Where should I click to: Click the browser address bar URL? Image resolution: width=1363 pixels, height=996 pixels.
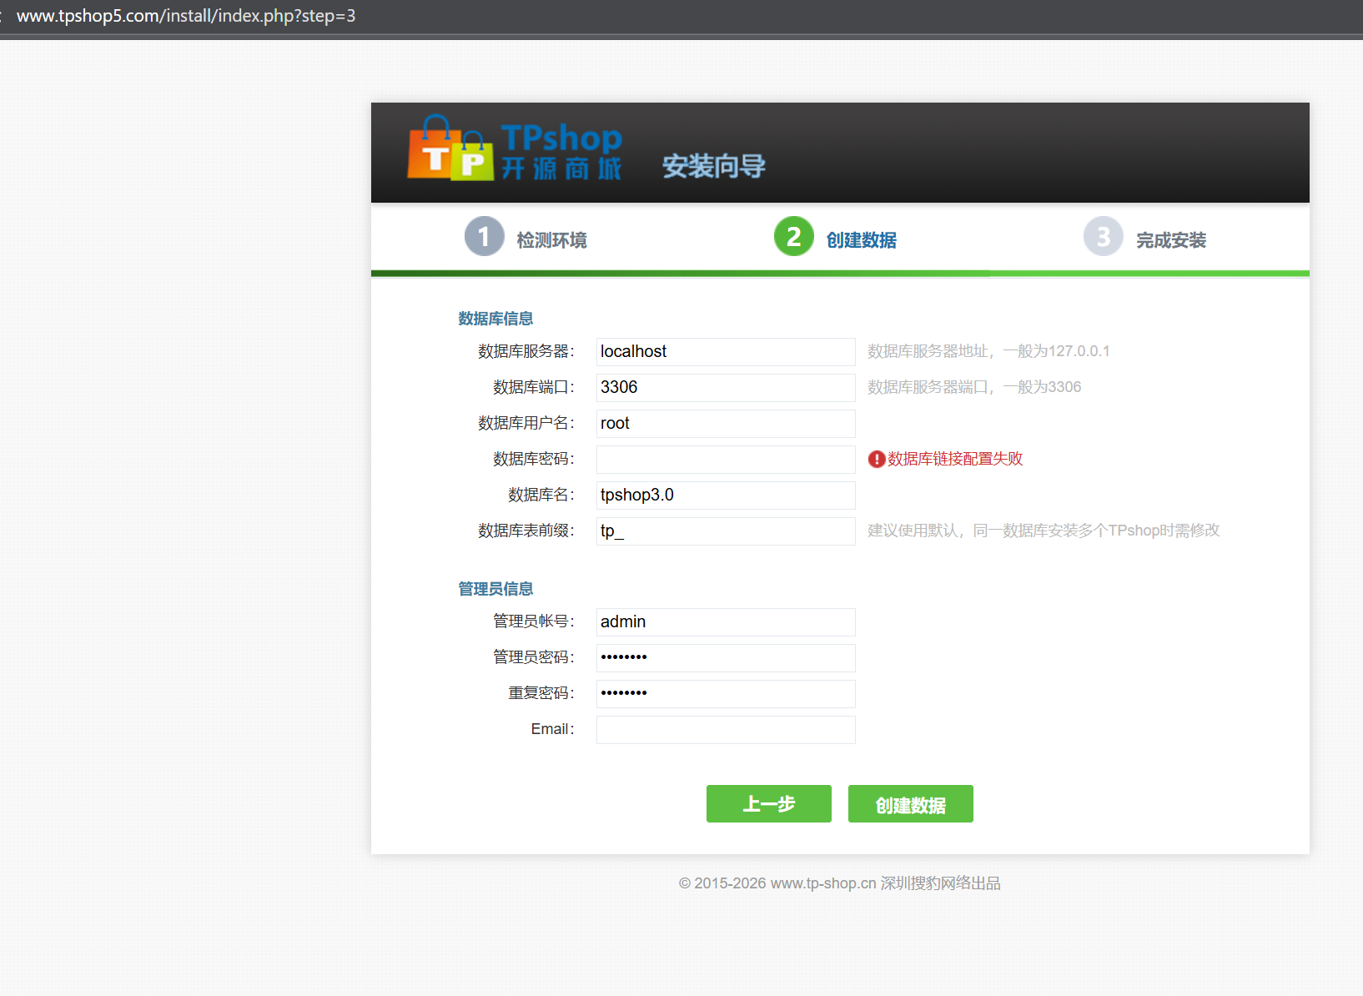coord(188,15)
